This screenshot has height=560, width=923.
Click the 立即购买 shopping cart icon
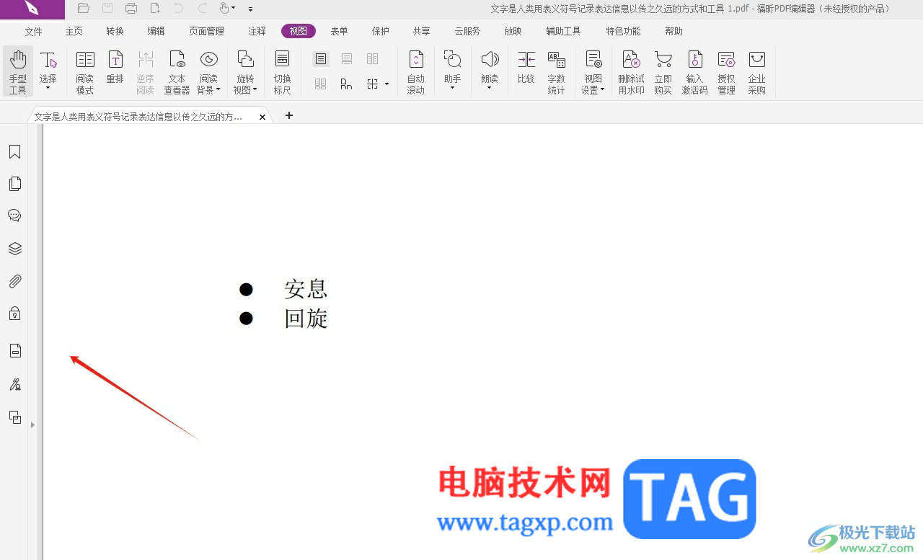coord(663,71)
